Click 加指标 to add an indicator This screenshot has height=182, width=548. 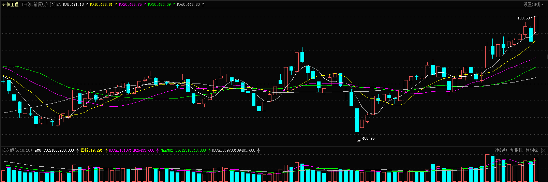coord(516,150)
